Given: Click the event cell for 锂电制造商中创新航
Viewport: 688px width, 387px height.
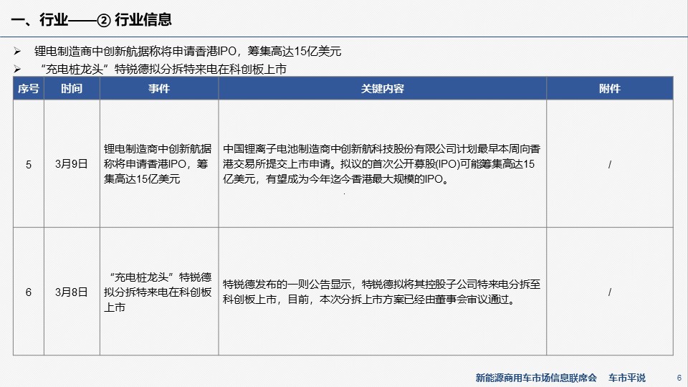Looking at the screenshot, I should coord(159,163).
